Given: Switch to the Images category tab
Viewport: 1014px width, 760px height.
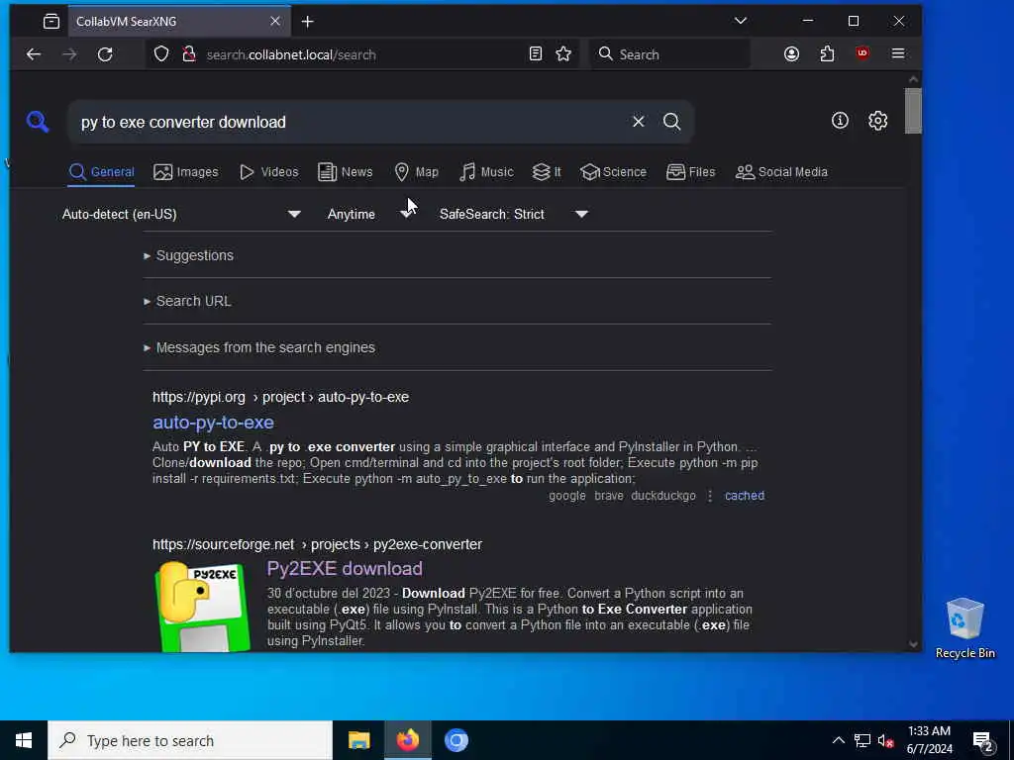Looking at the screenshot, I should (185, 172).
